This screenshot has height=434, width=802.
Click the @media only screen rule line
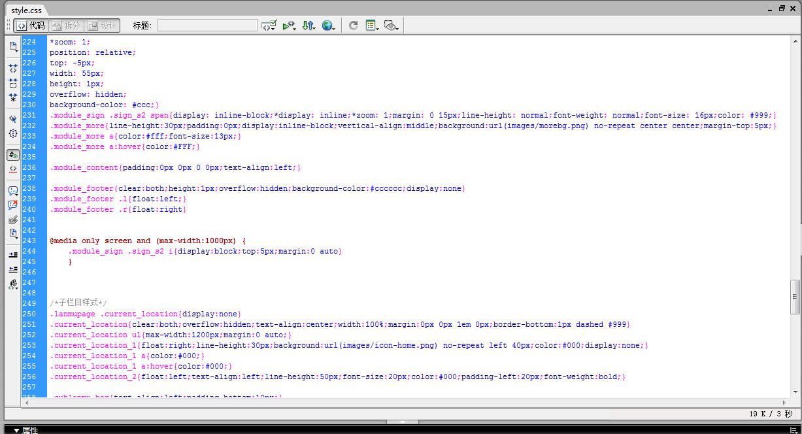[148, 241]
